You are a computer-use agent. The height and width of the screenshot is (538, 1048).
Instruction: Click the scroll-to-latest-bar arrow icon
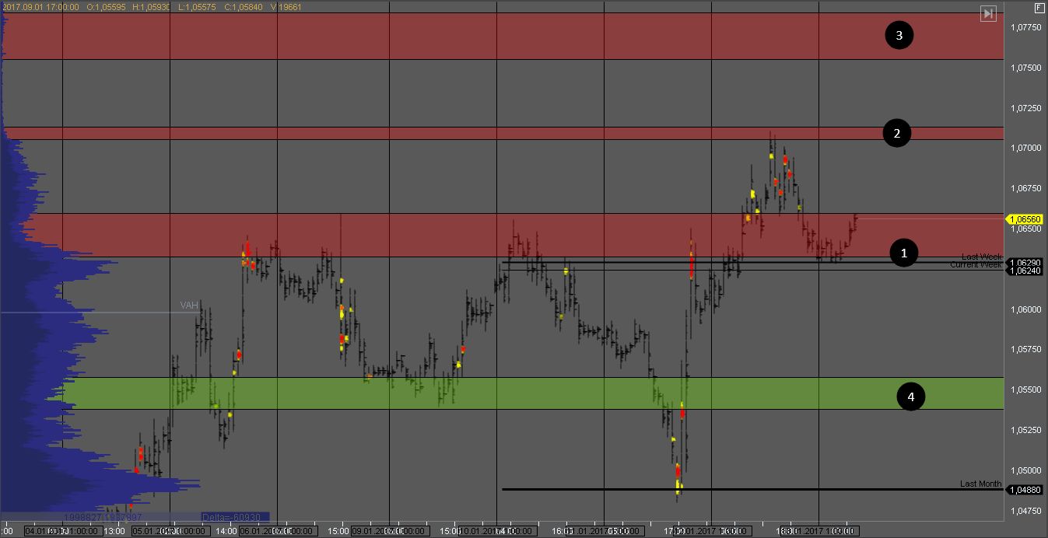point(987,13)
